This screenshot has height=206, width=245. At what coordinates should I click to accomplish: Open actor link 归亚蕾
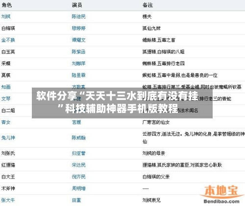[78, 153]
